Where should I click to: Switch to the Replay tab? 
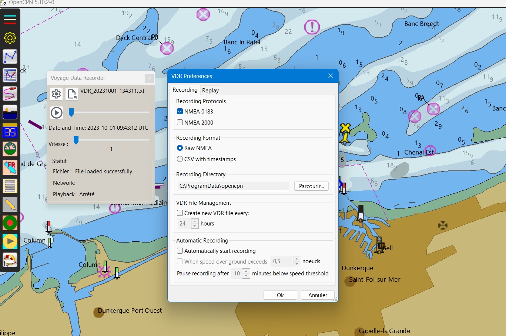pos(210,91)
